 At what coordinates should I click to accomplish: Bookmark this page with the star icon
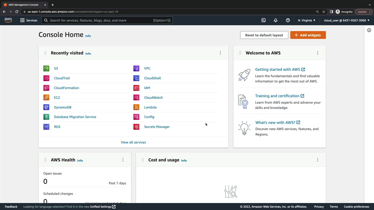pos(324,12)
